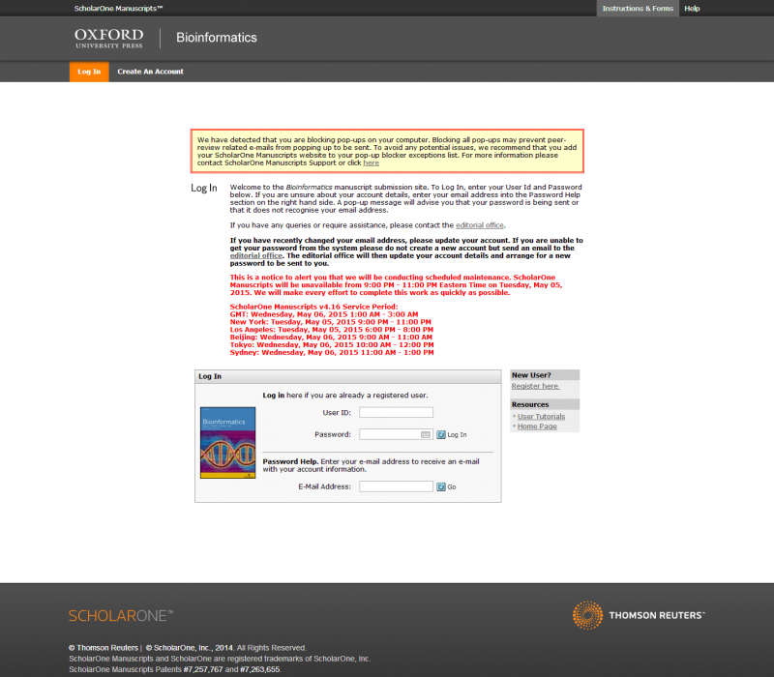Image resolution: width=774 pixels, height=677 pixels.
Task: Click the ScholarOne Manuscripts Patents footer line
Action: 175,669
